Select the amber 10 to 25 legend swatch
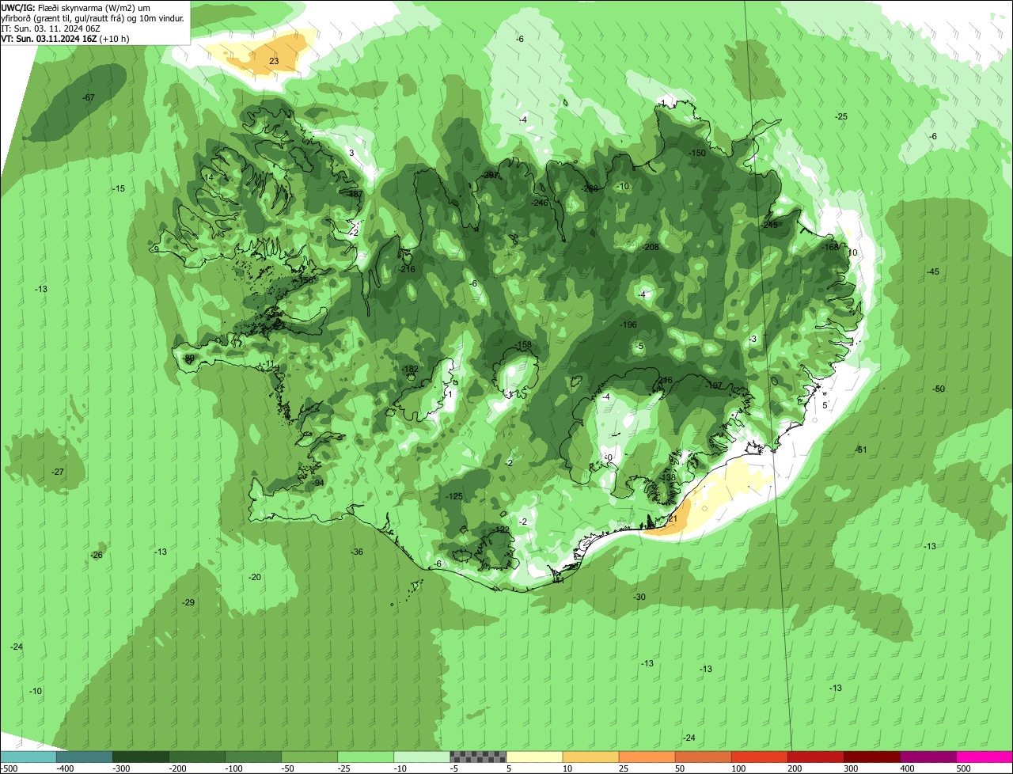The height and width of the screenshot is (774, 1013). [590, 757]
